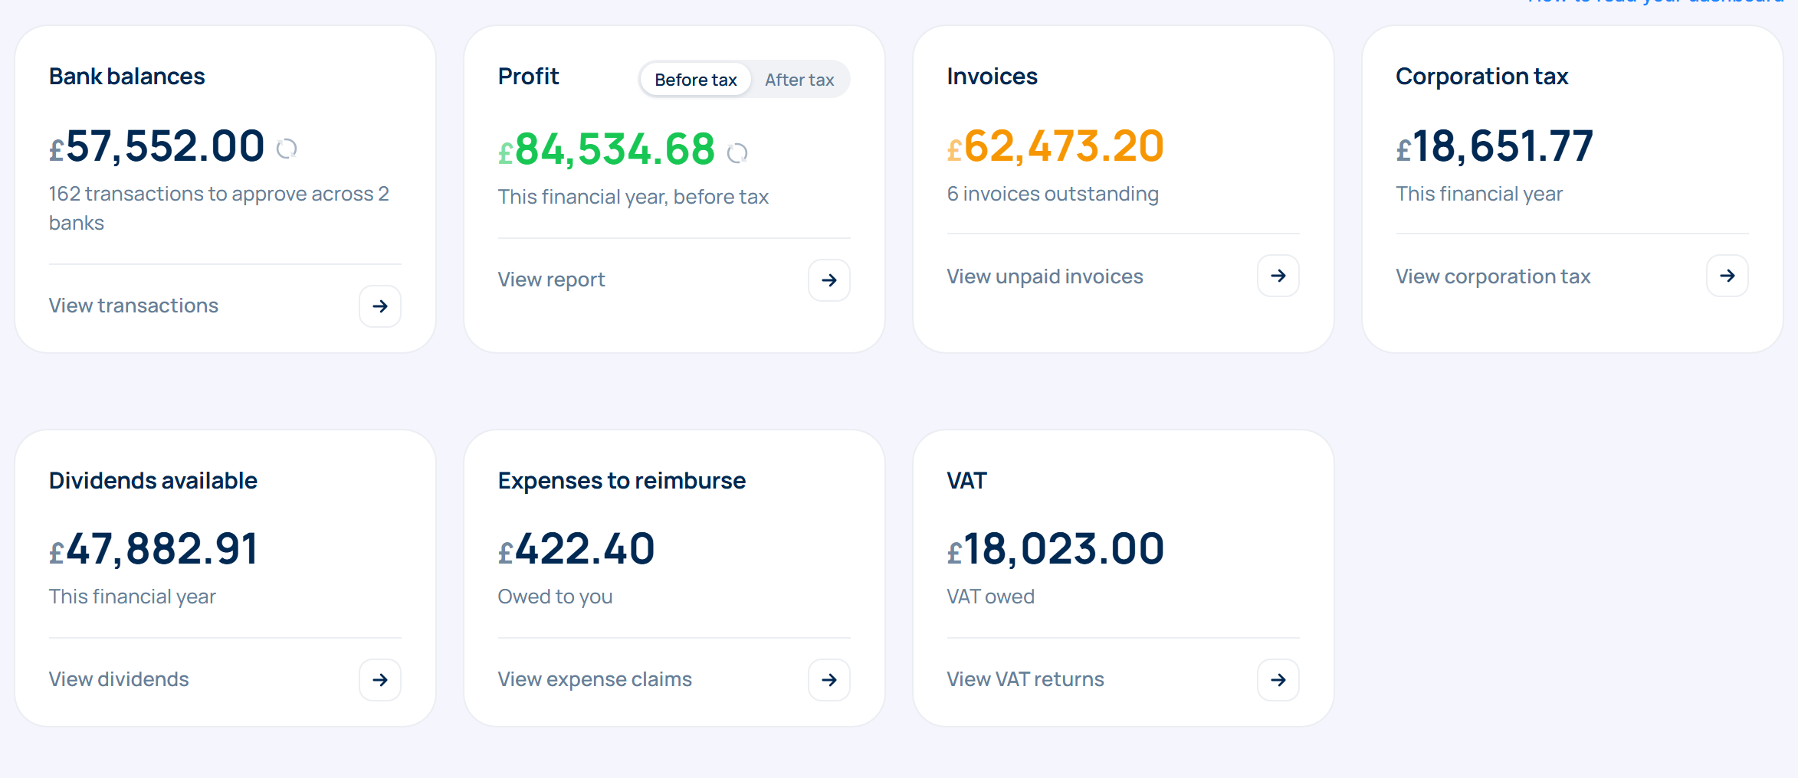Click the arrow beside View VAT returns
The width and height of the screenshot is (1798, 778).
(x=1278, y=680)
